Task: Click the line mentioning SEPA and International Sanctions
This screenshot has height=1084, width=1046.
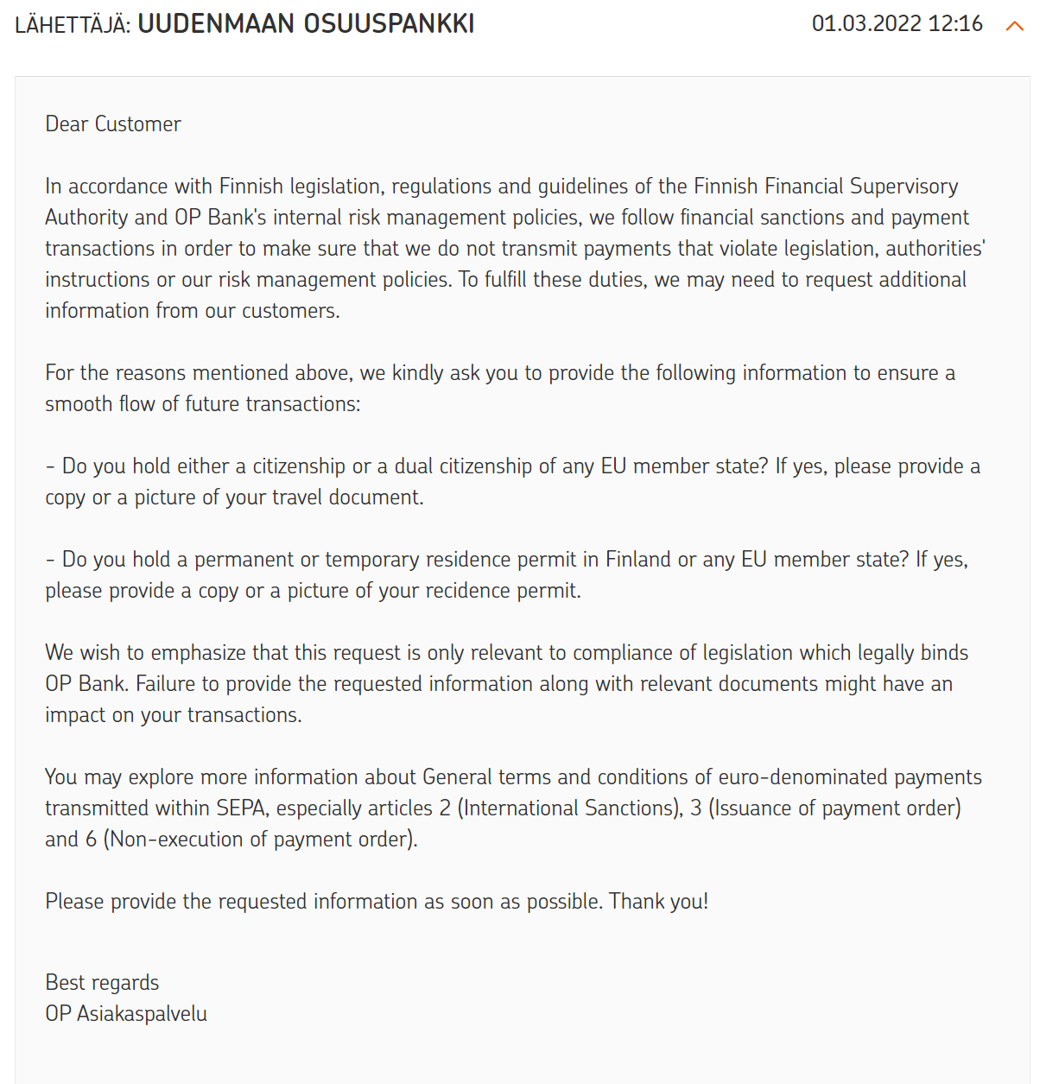Action: pyautogui.click(x=503, y=808)
